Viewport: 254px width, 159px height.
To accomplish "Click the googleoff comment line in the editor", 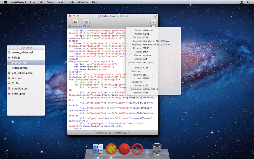I will (x=89, y=82).
